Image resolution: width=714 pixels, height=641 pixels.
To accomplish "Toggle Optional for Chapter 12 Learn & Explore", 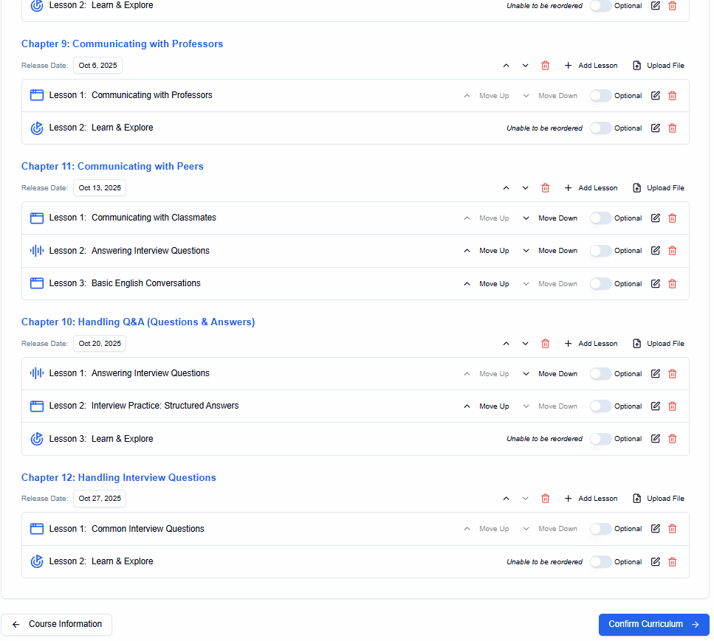I will pos(600,562).
